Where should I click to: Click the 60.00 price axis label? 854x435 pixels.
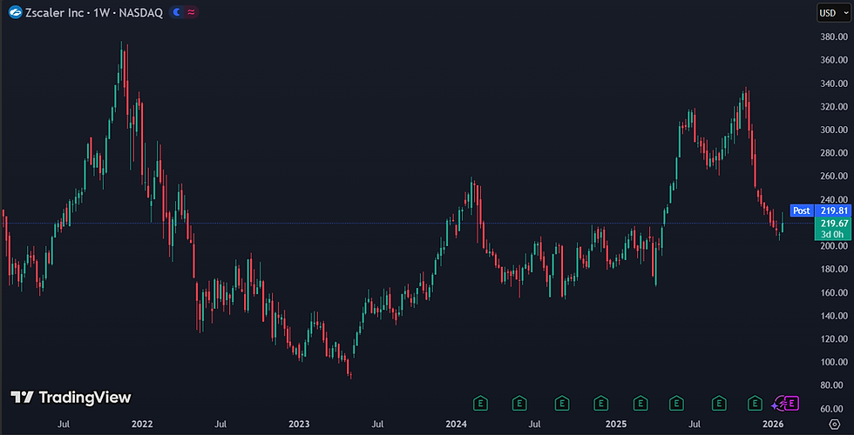pyautogui.click(x=833, y=408)
